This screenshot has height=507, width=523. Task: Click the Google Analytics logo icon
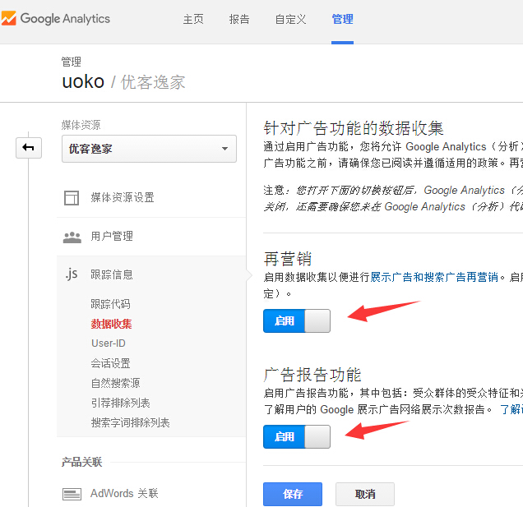[x=10, y=19]
